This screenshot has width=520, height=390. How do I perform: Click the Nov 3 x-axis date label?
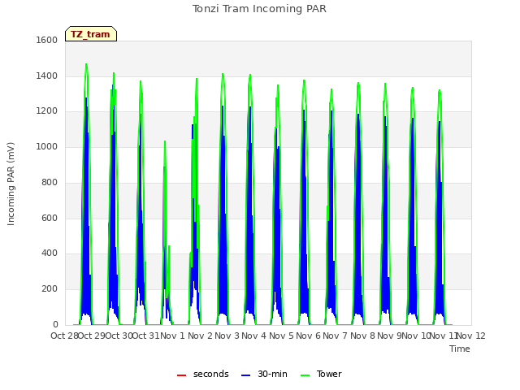coord(227,336)
